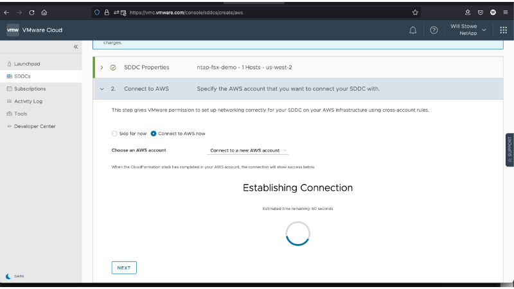The width and height of the screenshot is (514, 289).
Task: Click the browser home icon
Action: coord(44,12)
